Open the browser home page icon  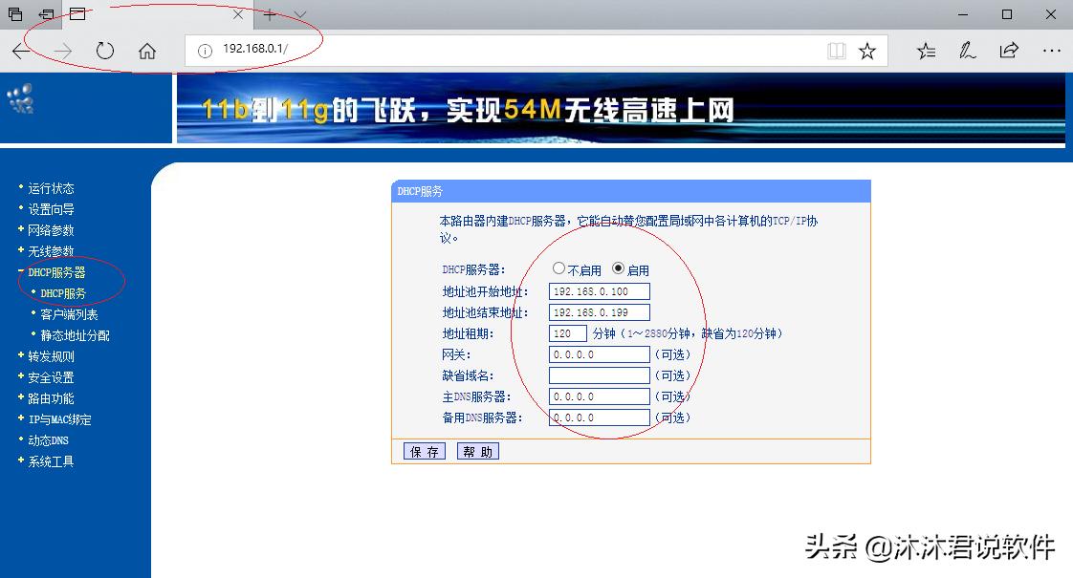point(145,51)
